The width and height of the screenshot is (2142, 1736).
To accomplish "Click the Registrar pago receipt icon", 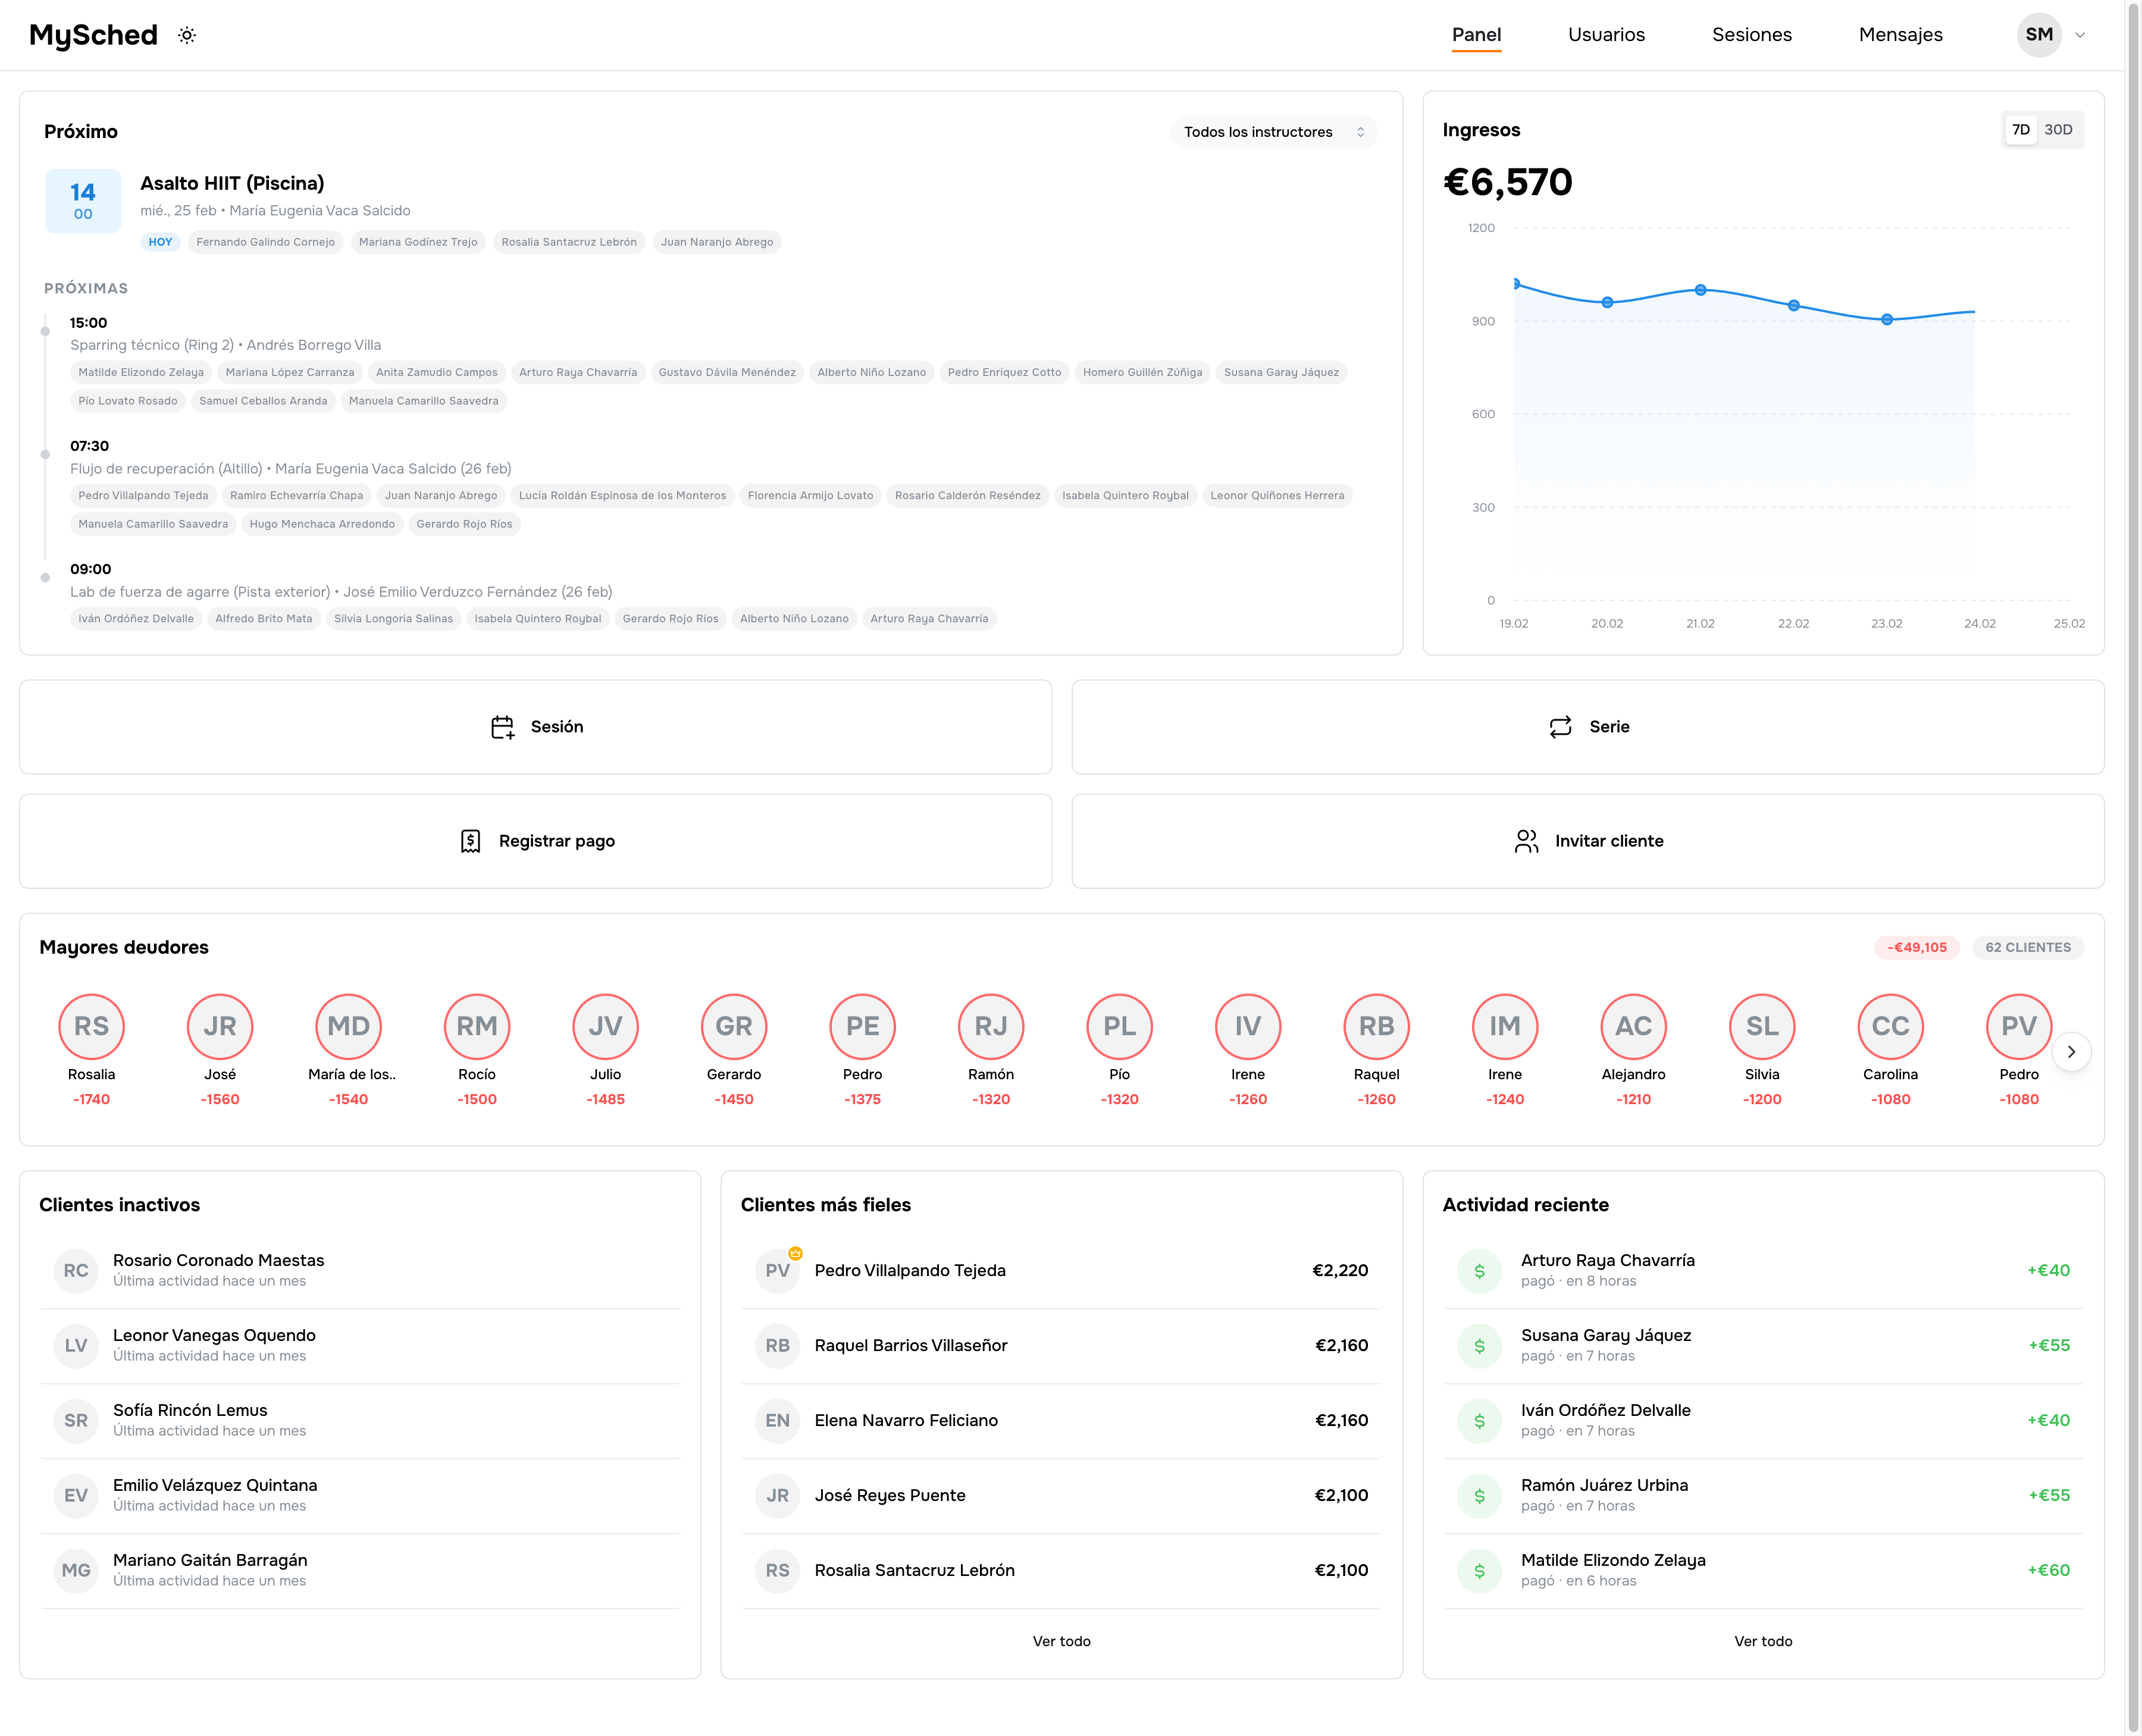I will click(469, 841).
